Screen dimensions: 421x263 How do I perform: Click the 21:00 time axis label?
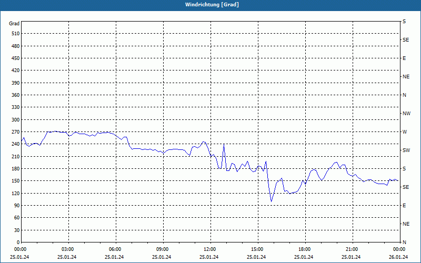pos(353,249)
